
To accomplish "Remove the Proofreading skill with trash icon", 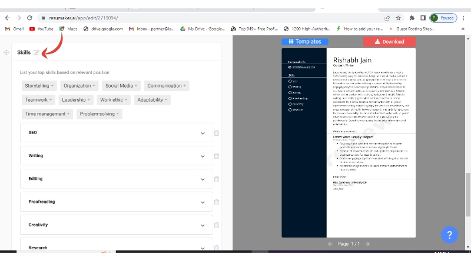I will coord(217,202).
